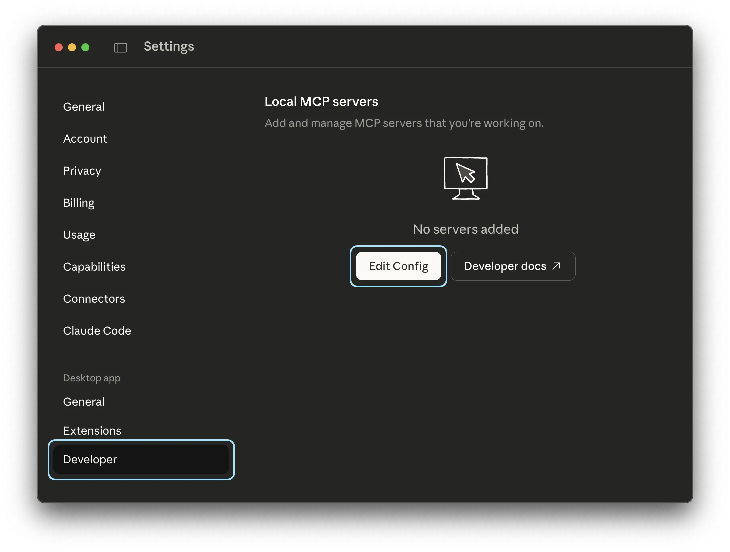
Task: Open General under Desktop app
Action: (84, 402)
